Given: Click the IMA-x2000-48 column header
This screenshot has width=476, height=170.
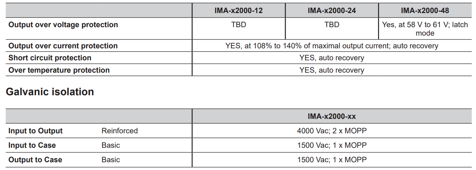Looking at the screenshot, I should point(425,11).
